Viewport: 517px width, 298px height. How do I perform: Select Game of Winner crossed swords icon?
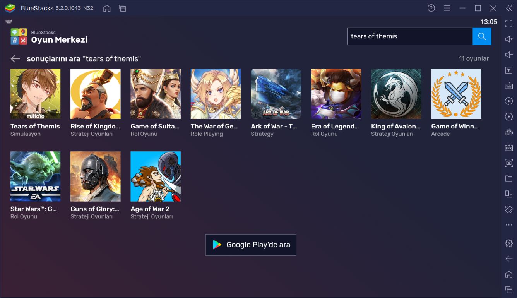coord(456,94)
